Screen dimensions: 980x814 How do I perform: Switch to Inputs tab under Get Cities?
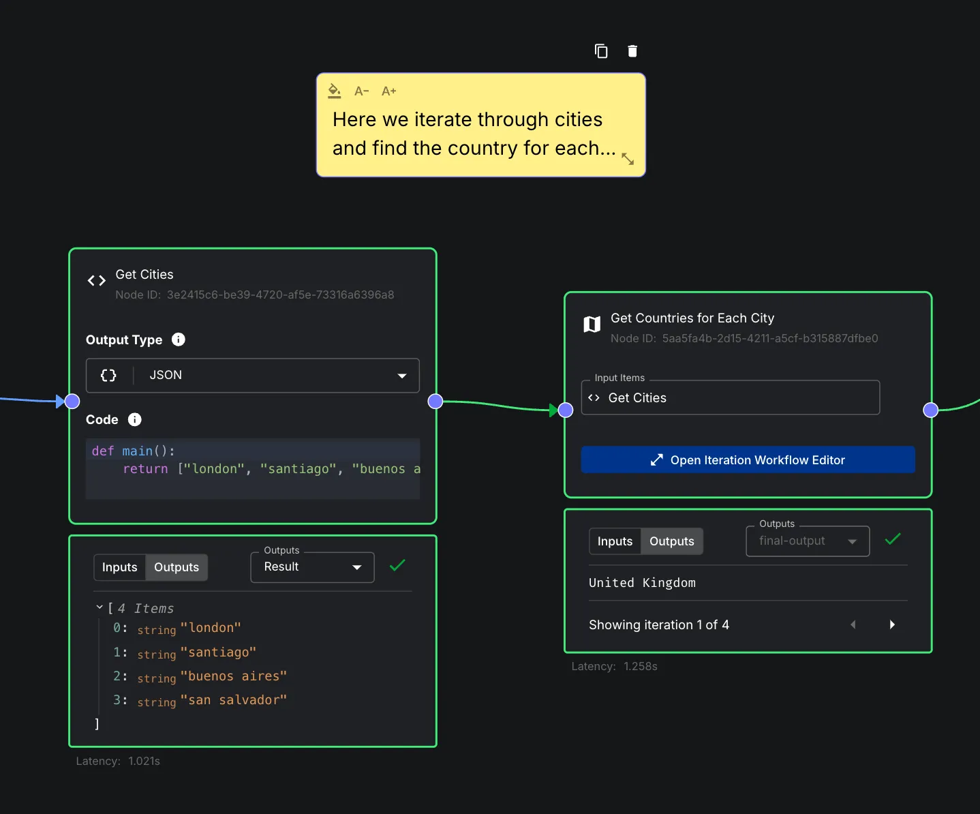point(120,567)
